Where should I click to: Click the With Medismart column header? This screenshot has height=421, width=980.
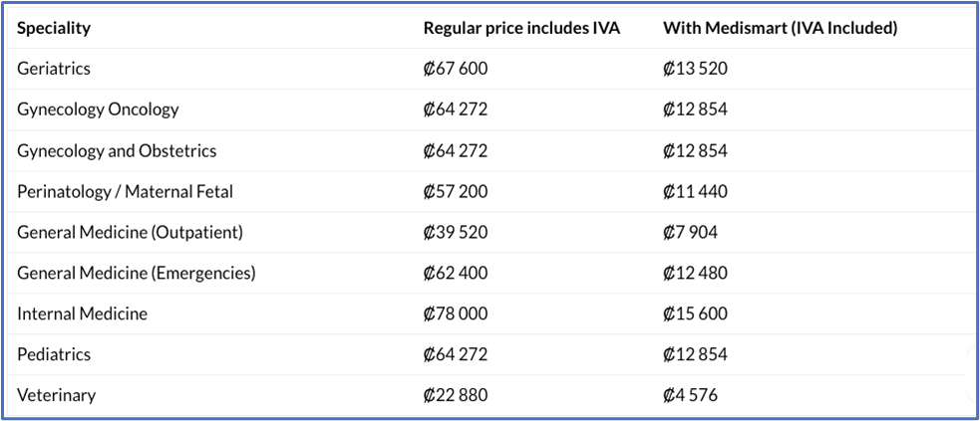(780, 28)
